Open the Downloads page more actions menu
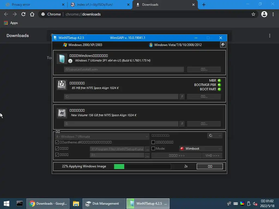This screenshot has width=279, height=209. click(x=270, y=36)
